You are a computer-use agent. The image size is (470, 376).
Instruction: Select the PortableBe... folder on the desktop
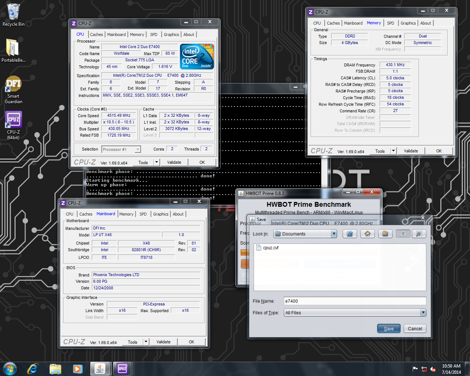coord(14,50)
